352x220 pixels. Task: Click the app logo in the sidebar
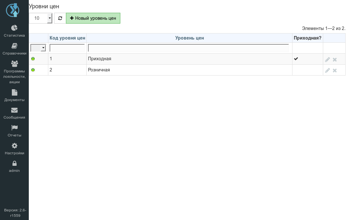13,10
